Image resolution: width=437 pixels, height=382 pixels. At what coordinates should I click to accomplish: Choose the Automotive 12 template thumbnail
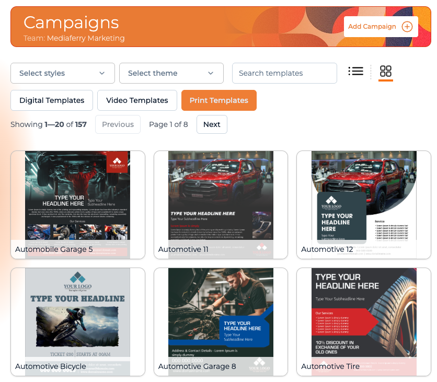point(364,204)
